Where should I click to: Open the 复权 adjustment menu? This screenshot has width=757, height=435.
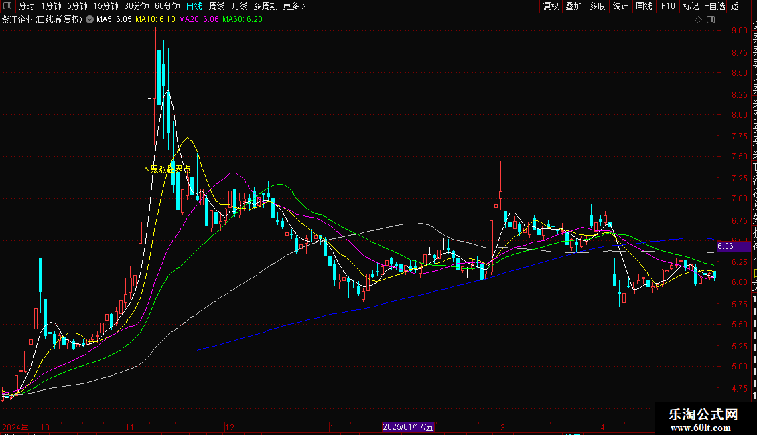click(x=551, y=6)
